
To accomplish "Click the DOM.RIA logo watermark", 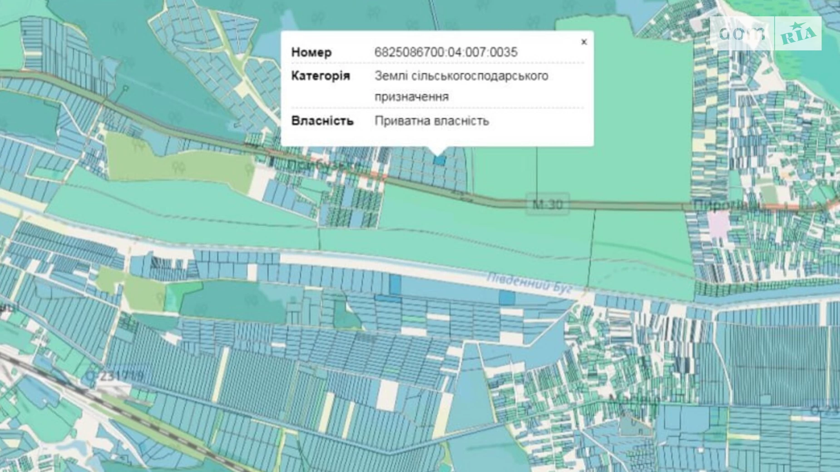I will coord(766,34).
